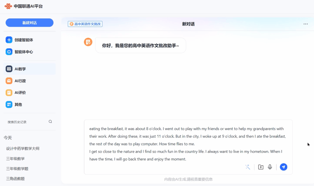Click the 创建智能体 plus icon
Image resolution: width=314 pixels, height=186 pixels.
(8, 40)
